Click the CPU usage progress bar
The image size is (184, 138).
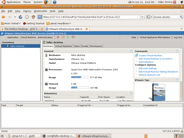[80, 77]
